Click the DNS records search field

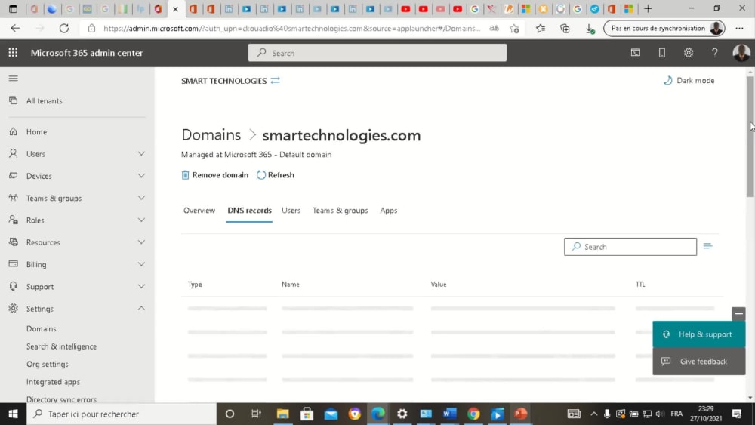(630, 246)
